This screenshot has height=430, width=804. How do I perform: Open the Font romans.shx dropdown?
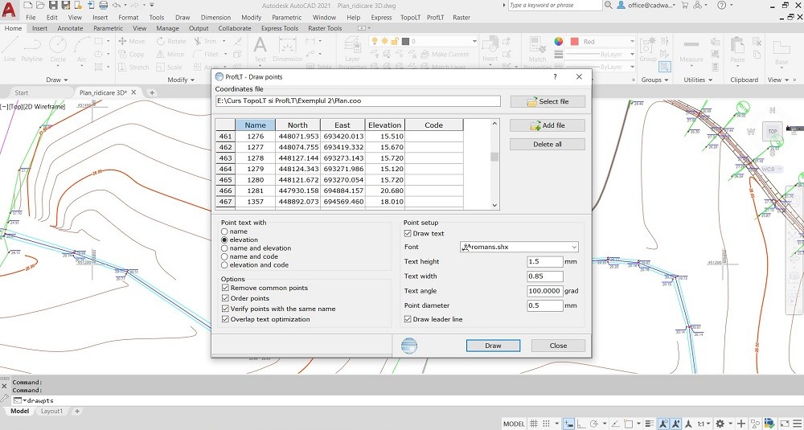(x=519, y=247)
